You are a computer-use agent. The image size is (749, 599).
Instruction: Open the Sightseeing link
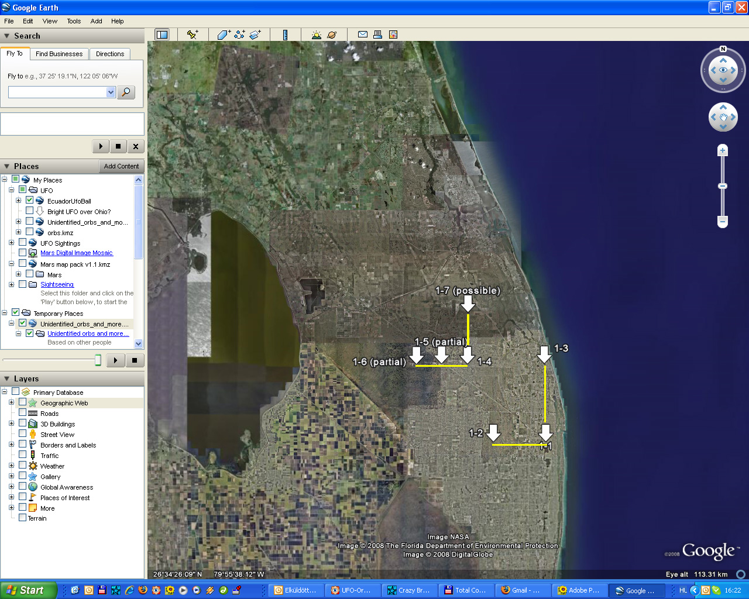click(57, 284)
